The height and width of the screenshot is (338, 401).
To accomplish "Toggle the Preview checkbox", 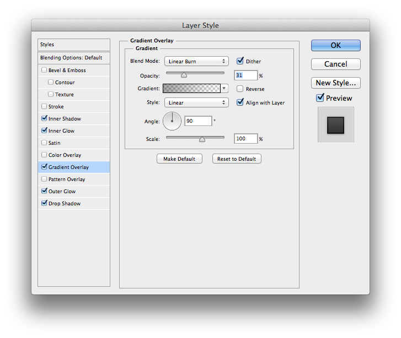I will 320,97.
